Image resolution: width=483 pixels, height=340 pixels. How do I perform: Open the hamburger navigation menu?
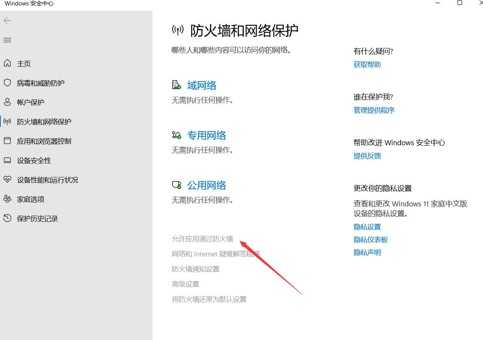point(7,40)
